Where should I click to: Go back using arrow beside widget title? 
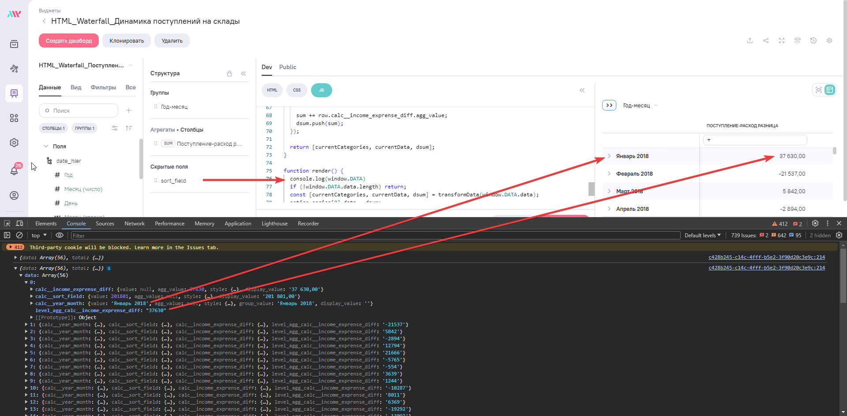click(44, 21)
